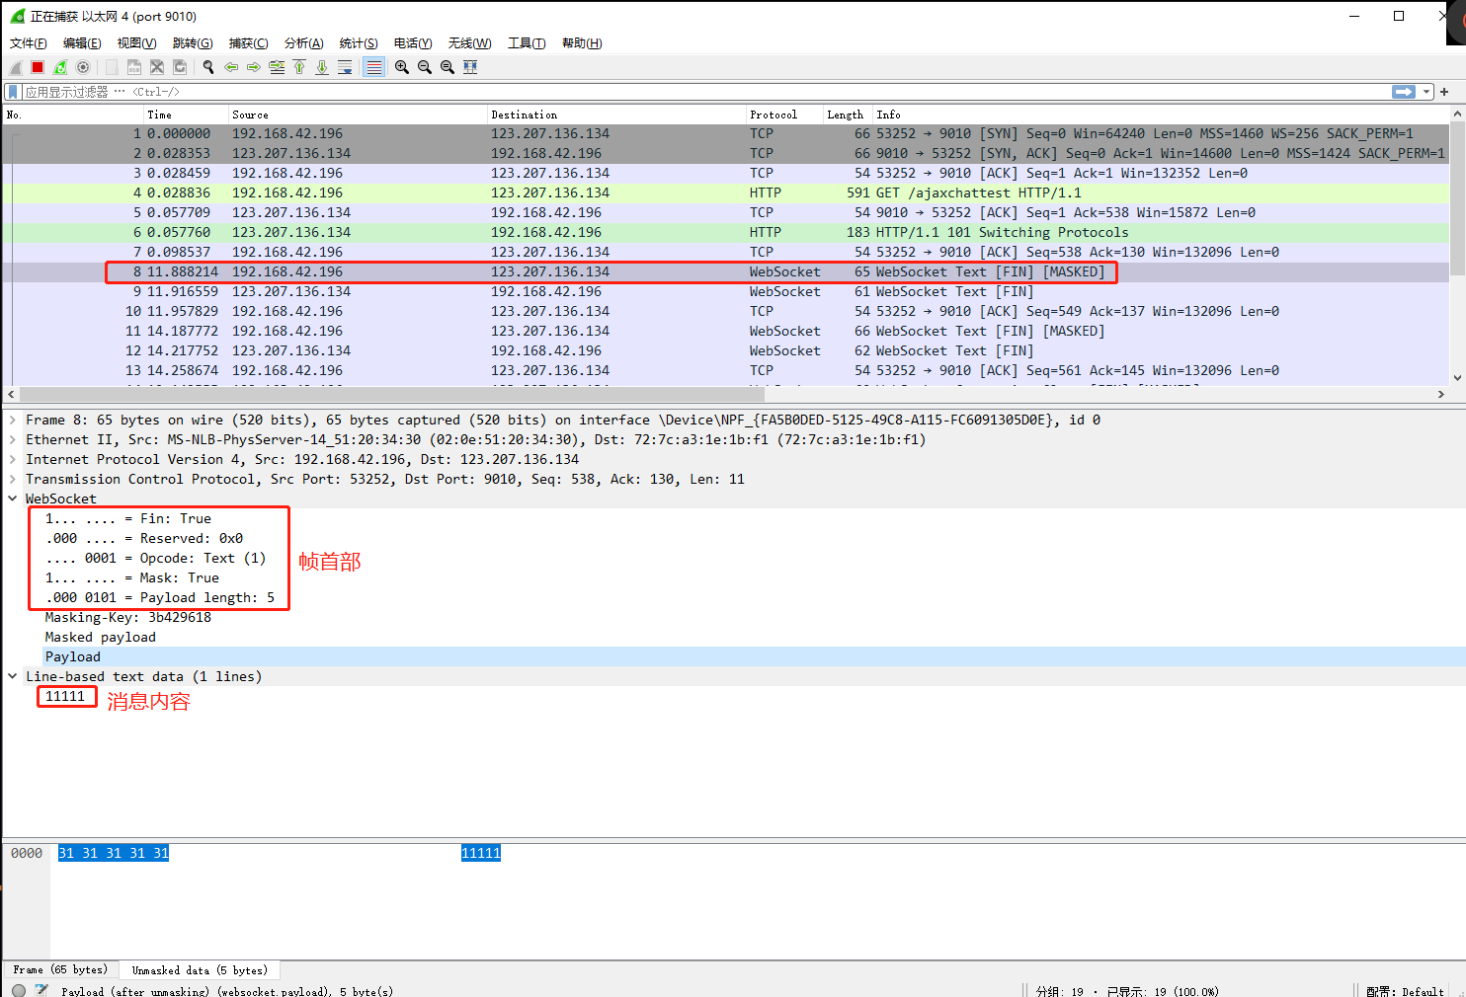This screenshot has height=997, width=1466.
Task: Collapse the WebSocket protocol details
Action: 13,498
